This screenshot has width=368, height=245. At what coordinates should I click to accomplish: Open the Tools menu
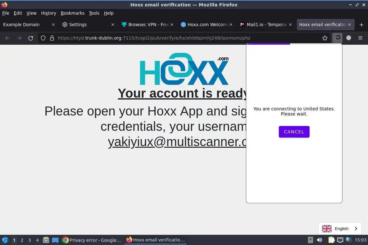[94, 13]
